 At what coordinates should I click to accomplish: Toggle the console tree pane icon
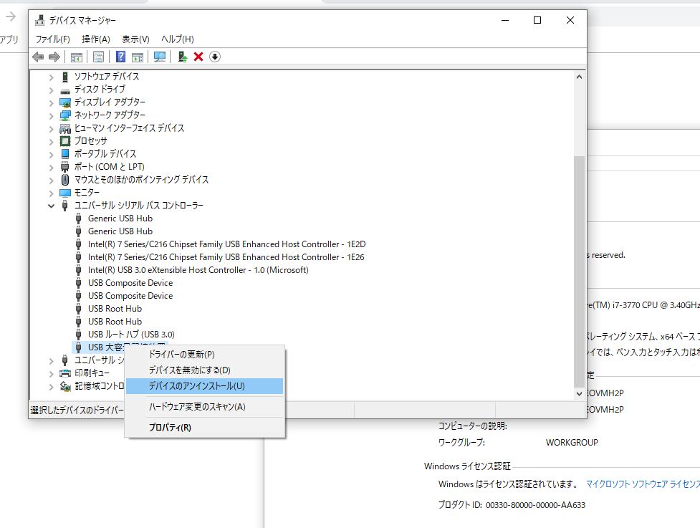[x=76, y=57]
